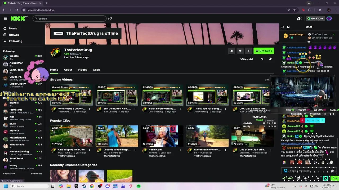Open options for Who Needs a Jet video
The image size is (339, 190).
tap(90, 109)
